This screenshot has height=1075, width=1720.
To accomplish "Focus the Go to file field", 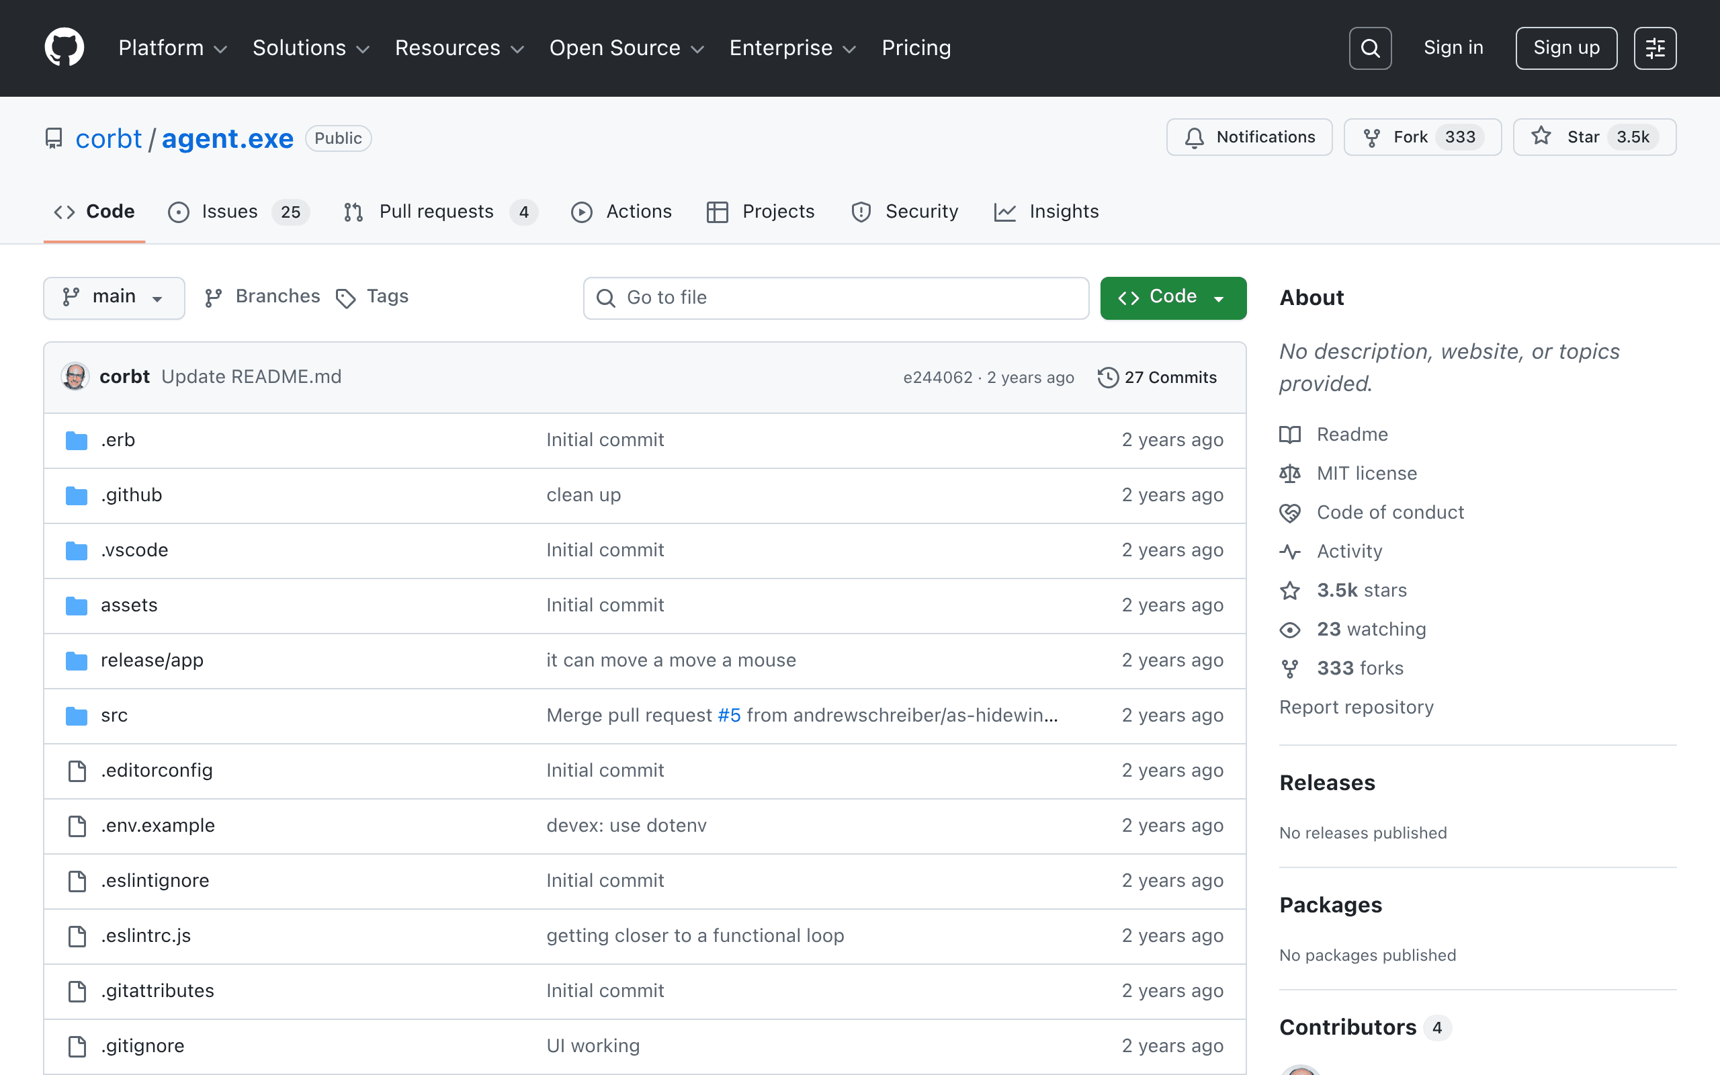I will (836, 298).
